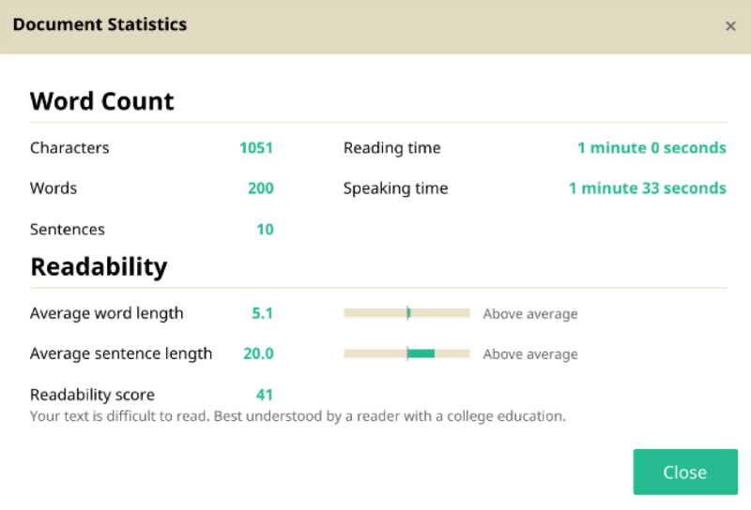Click the Words count value 200
Viewport: 751px width, 510px height.
[260, 188]
